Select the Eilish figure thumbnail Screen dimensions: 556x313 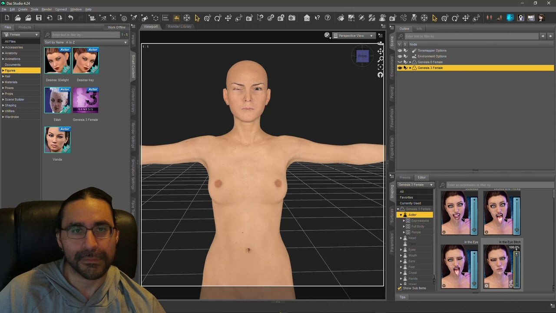point(57,100)
